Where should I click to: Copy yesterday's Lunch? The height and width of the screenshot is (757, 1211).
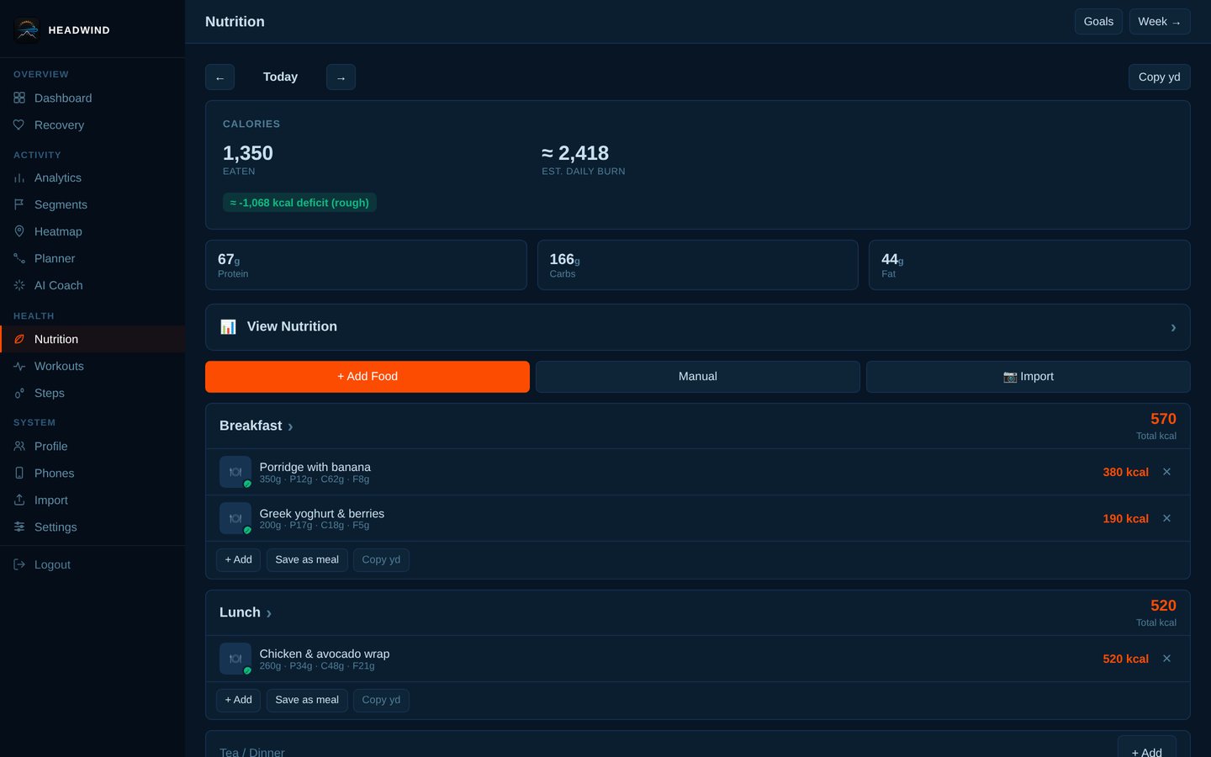click(x=381, y=701)
